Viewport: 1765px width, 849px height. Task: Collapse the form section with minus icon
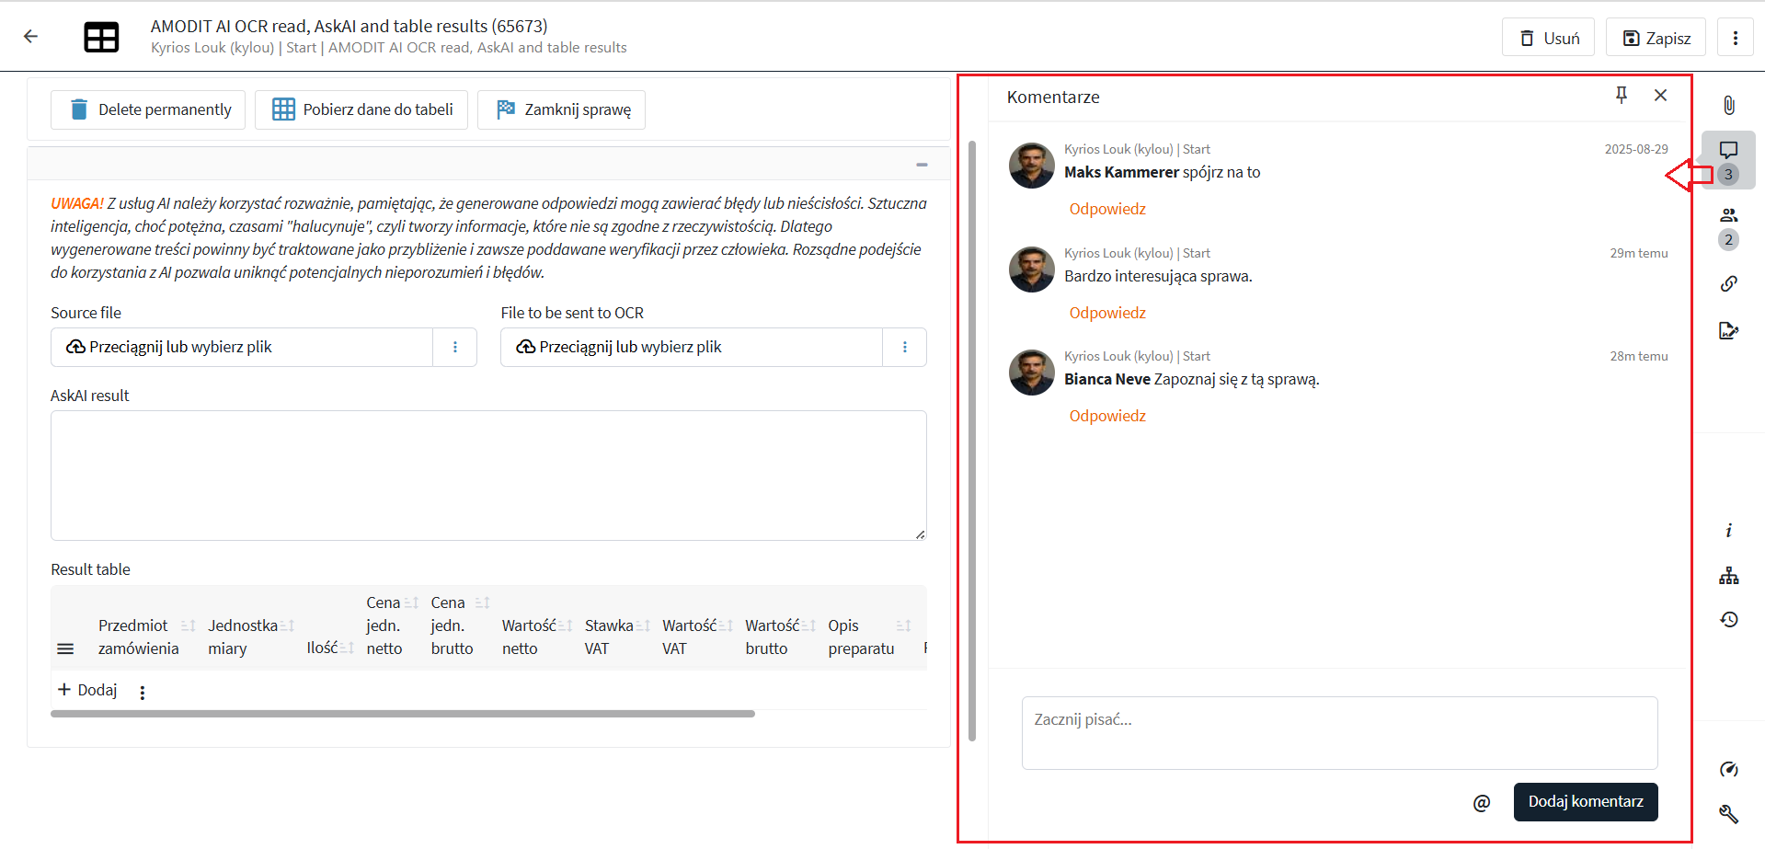pos(922,165)
